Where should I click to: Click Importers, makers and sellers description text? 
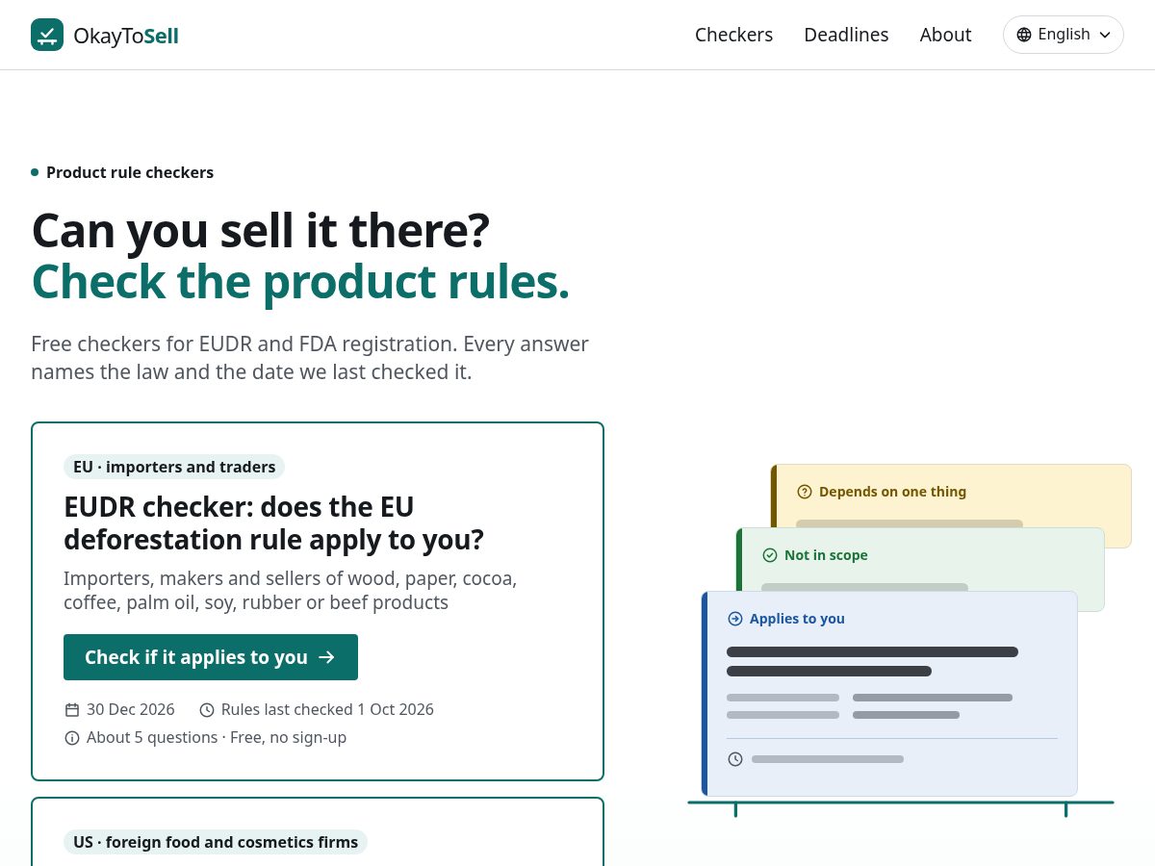tap(291, 591)
